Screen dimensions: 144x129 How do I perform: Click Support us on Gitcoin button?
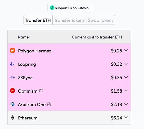coord(69,7)
